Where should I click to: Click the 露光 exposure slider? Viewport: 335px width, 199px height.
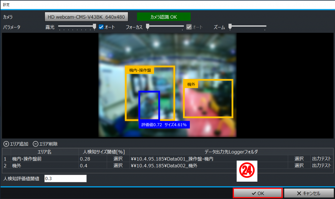coord(77,27)
